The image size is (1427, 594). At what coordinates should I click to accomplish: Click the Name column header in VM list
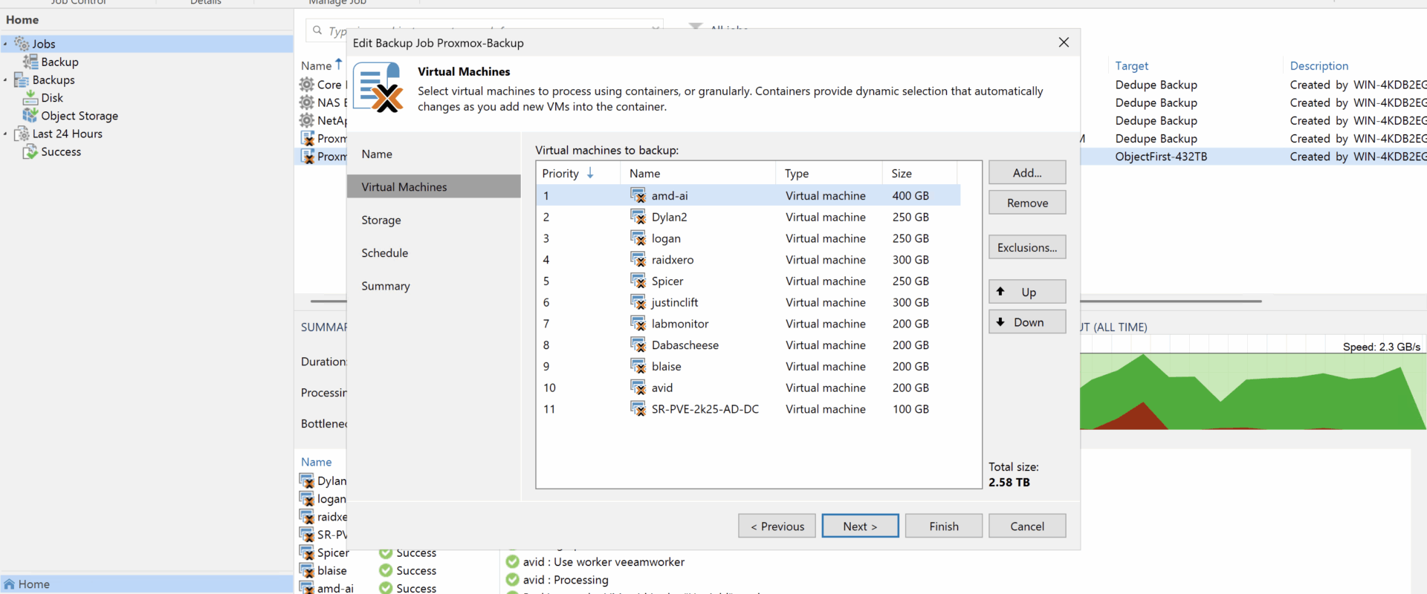698,173
